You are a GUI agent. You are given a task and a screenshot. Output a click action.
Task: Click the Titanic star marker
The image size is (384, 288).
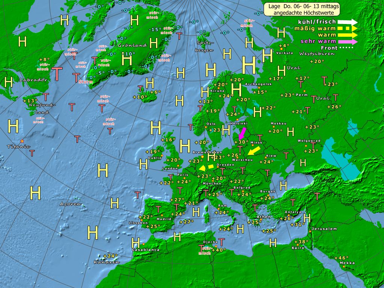tap(22, 141)
